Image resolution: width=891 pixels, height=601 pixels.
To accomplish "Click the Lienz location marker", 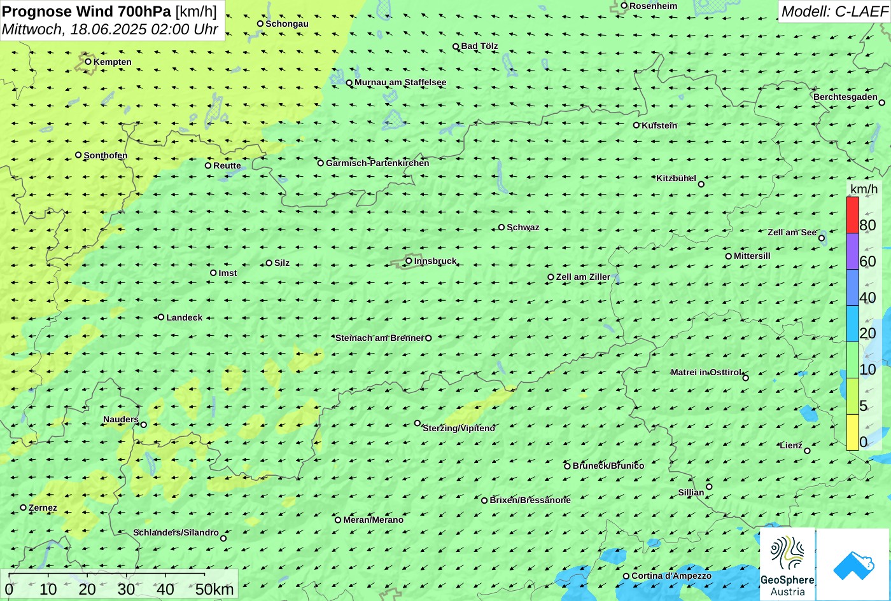I will tap(807, 451).
